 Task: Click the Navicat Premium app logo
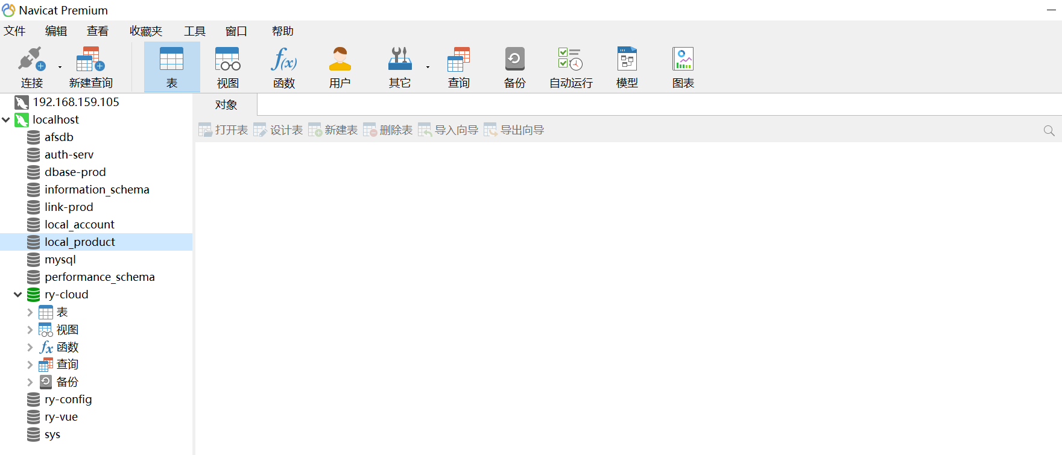tap(8, 10)
